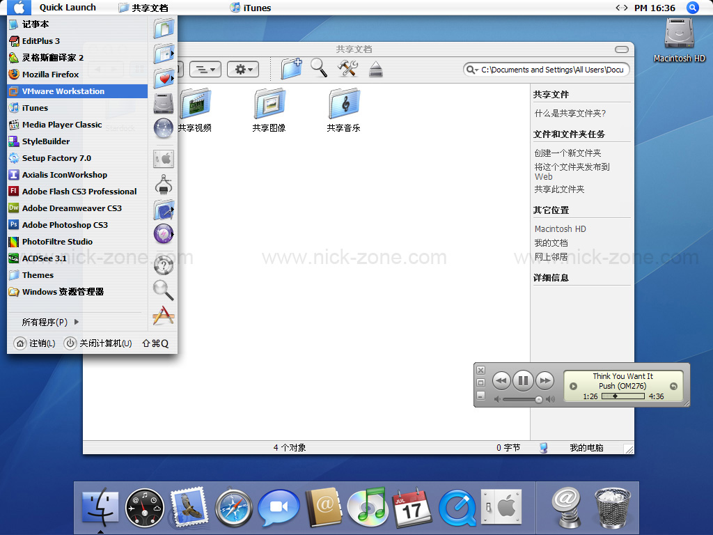Open Themes from start menu

tap(77, 275)
